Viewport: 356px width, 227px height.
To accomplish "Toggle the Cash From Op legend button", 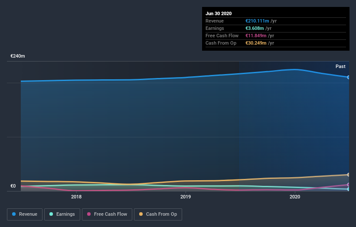I will point(158,214).
